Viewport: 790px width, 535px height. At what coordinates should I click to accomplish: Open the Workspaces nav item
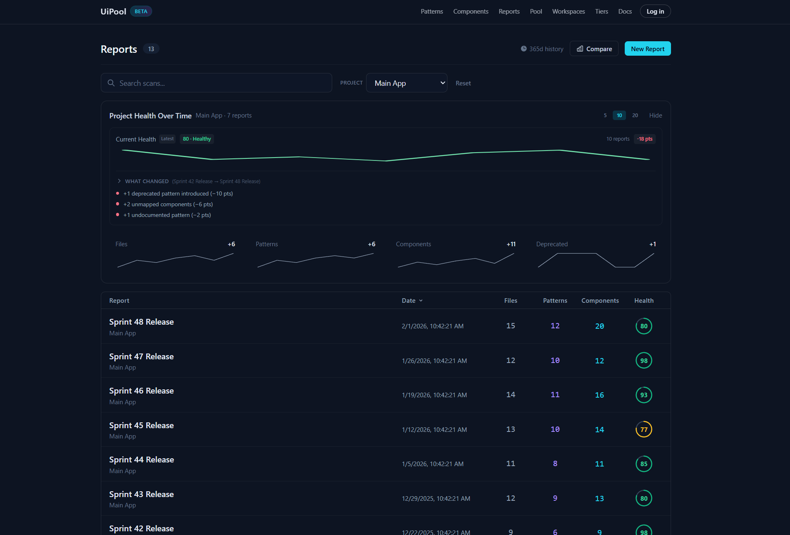point(569,12)
